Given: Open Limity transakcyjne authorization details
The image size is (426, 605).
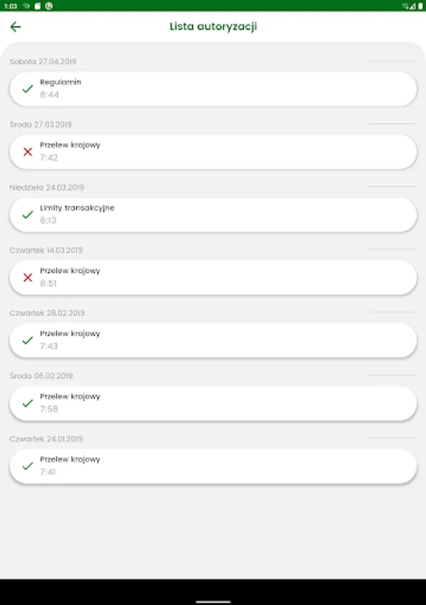Looking at the screenshot, I should [x=213, y=214].
